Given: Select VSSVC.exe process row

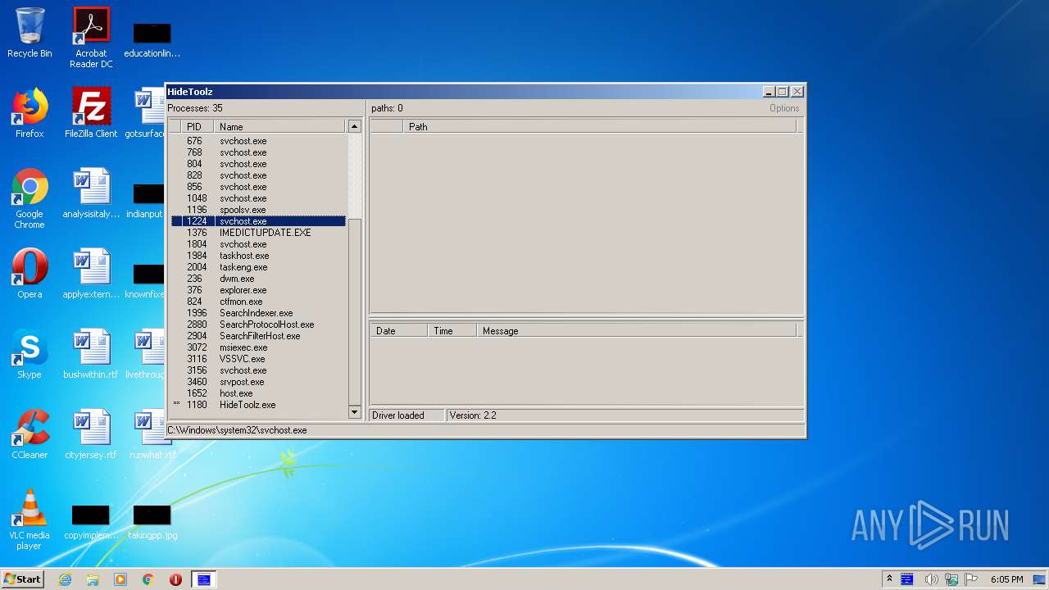Looking at the screenshot, I should (258, 359).
